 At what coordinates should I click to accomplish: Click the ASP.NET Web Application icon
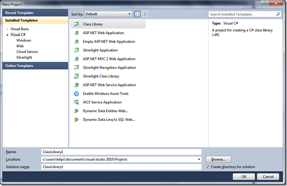pyautogui.click(x=77, y=33)
